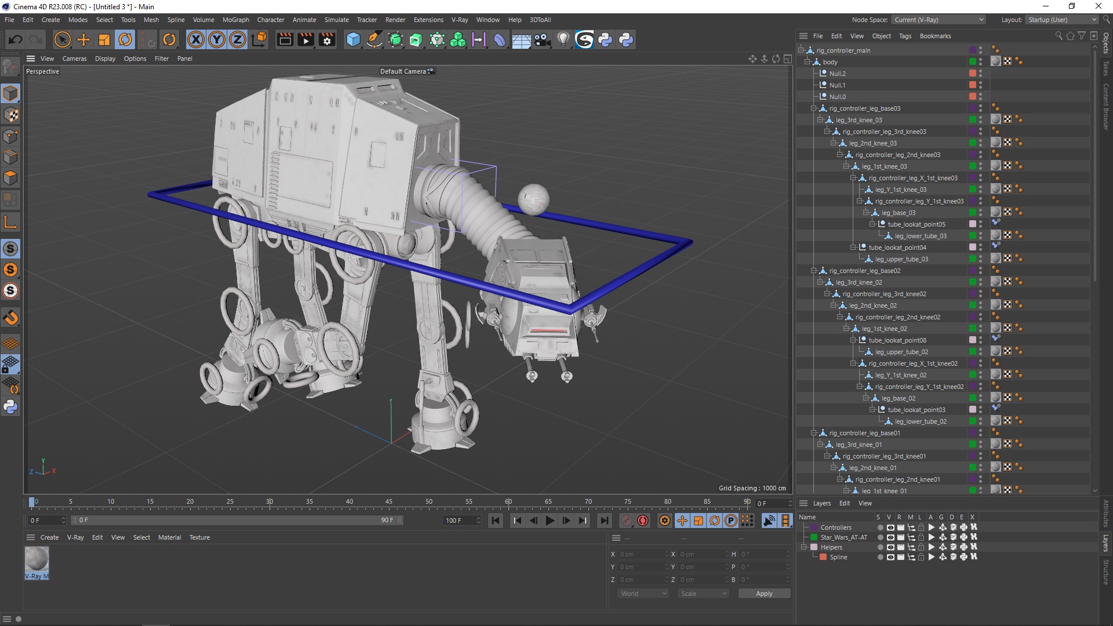The width and height of the screenshot is (1113, 626).
Task: Click Python icon in left sidebar
Action: click(x=10, y=407)
